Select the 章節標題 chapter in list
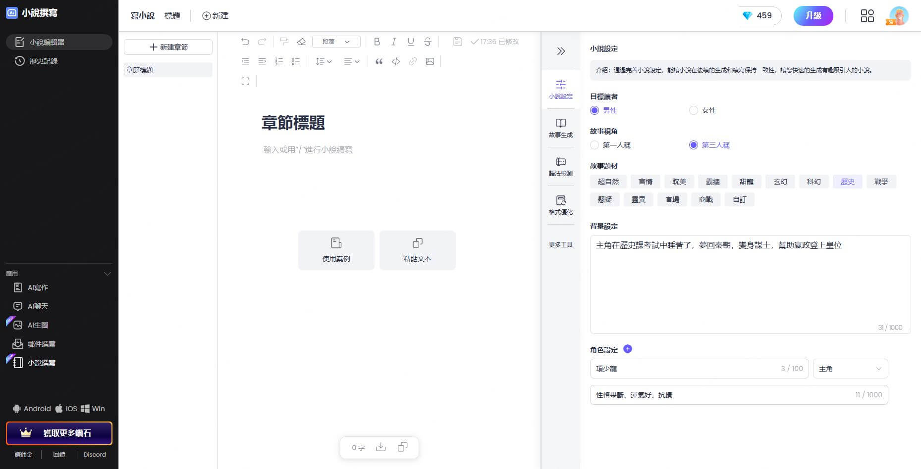This screenshot has width=921, height=469. [x=168, y=70]
